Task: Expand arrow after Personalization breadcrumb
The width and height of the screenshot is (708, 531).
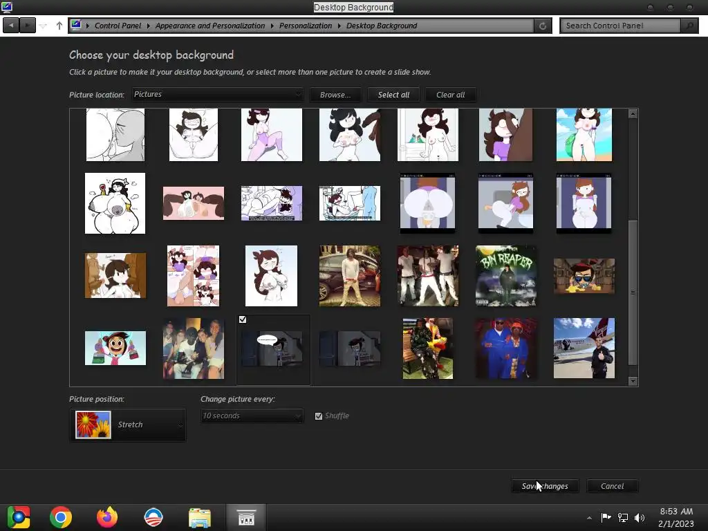Action: [339, 26]
